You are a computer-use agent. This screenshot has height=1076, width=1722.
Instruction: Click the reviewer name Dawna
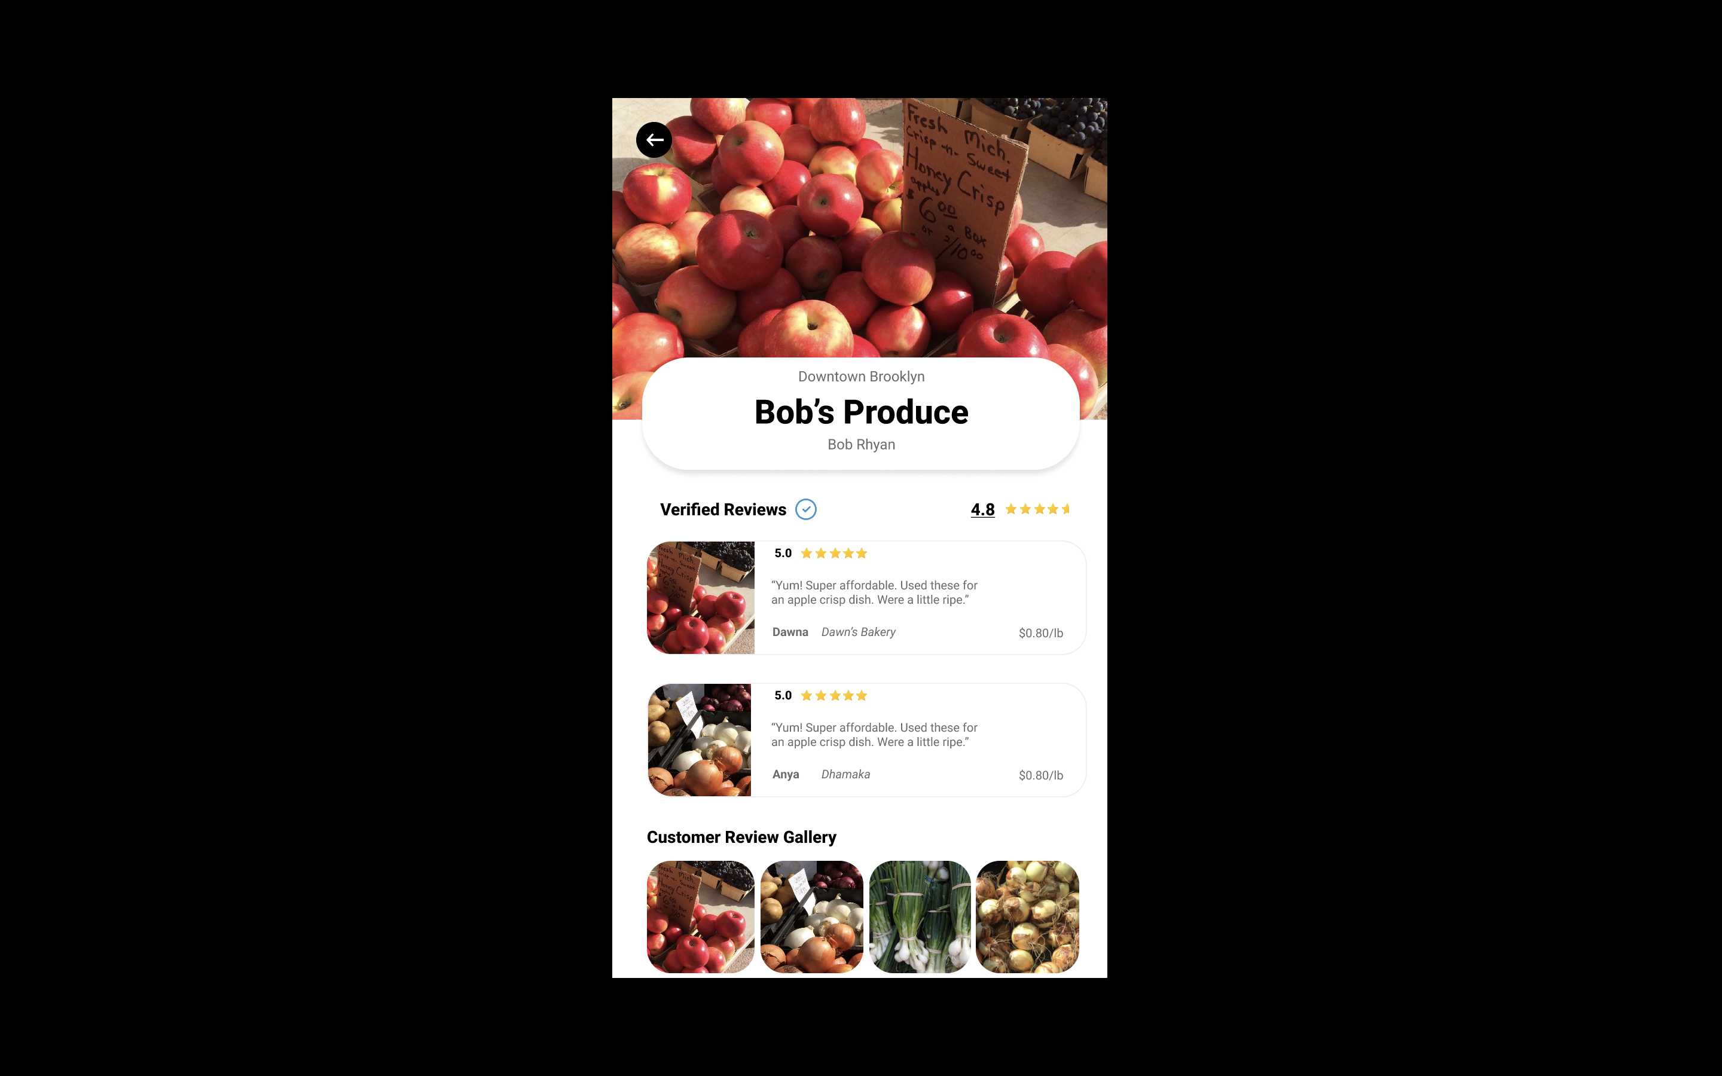pyautogui.click(x=790, y=632)
